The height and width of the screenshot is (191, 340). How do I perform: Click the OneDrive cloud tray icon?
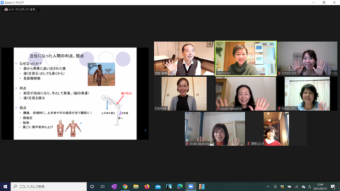pyautogui.click(x=303, y=187)
